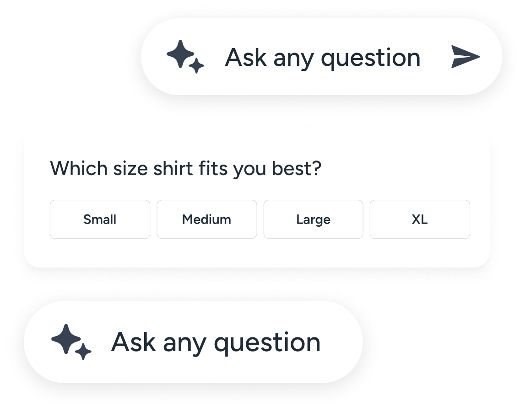This screenshot has width=520, height=411.
Task: Focus the top 'Ask any question' text
Action: [x=322, y=58]
